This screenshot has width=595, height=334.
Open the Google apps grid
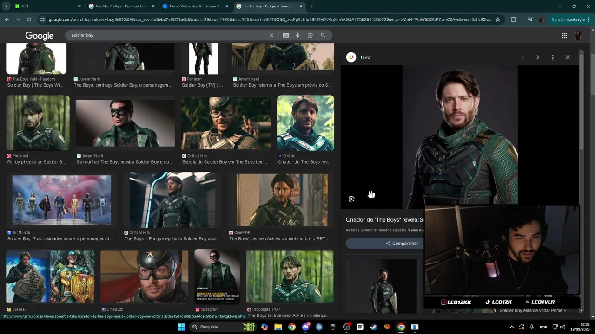[x=564, y=36]
